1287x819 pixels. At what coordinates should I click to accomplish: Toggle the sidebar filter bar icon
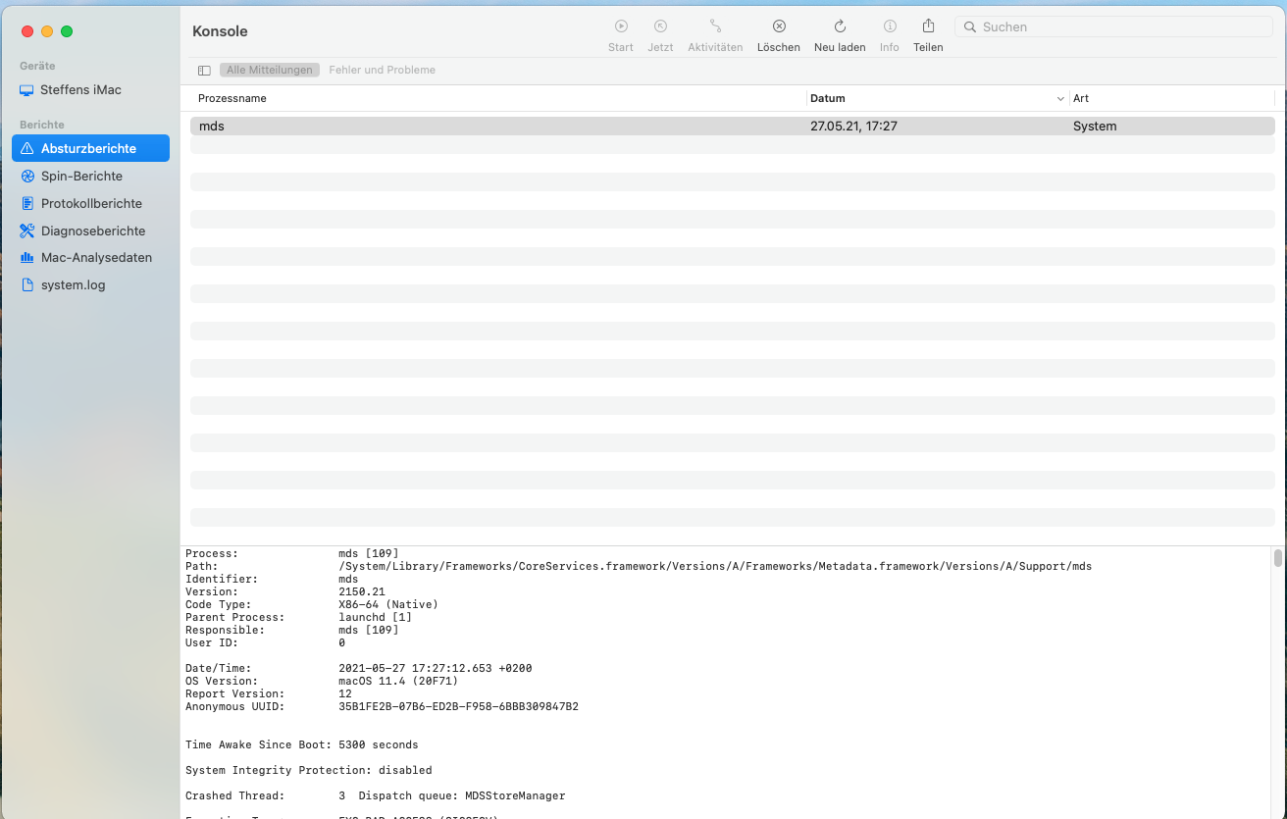click(x=204, y=71)
